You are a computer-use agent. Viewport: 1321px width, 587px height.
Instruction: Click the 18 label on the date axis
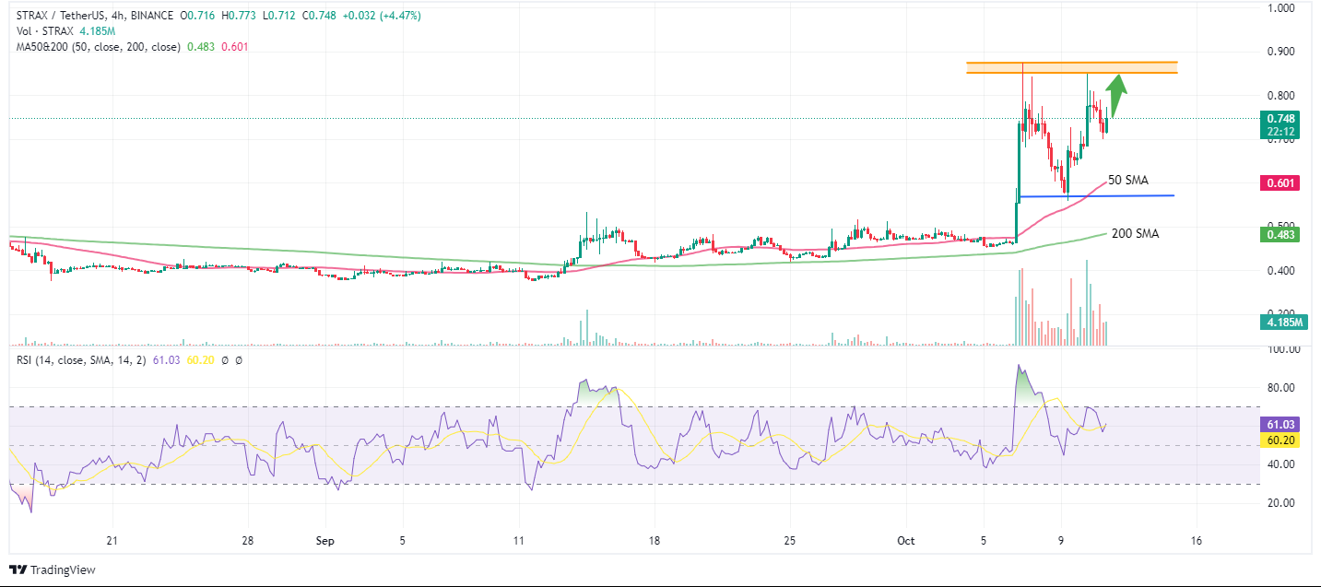(655, 540)
